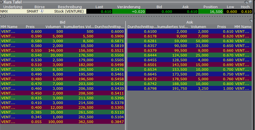
Task: Open the Kurs Tafel configuration wrench
Action: 246,2
